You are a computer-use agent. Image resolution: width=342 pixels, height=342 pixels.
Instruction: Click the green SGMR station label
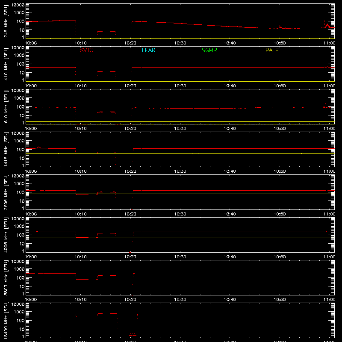[x=209, y=50]
